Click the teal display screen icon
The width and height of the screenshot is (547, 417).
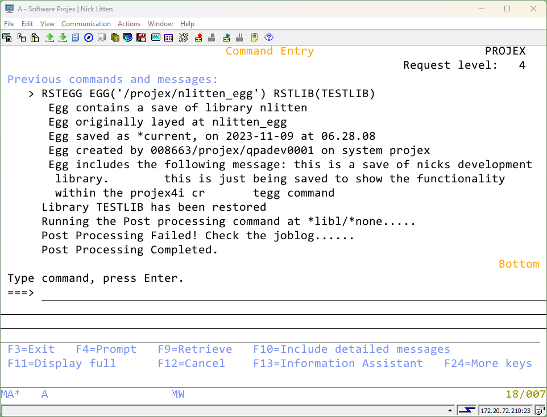tap(156, 37)
